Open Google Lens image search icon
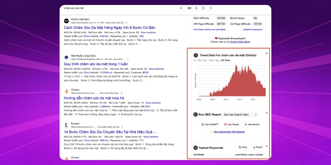This screenshot has height=165, width=331. (204, 8)
